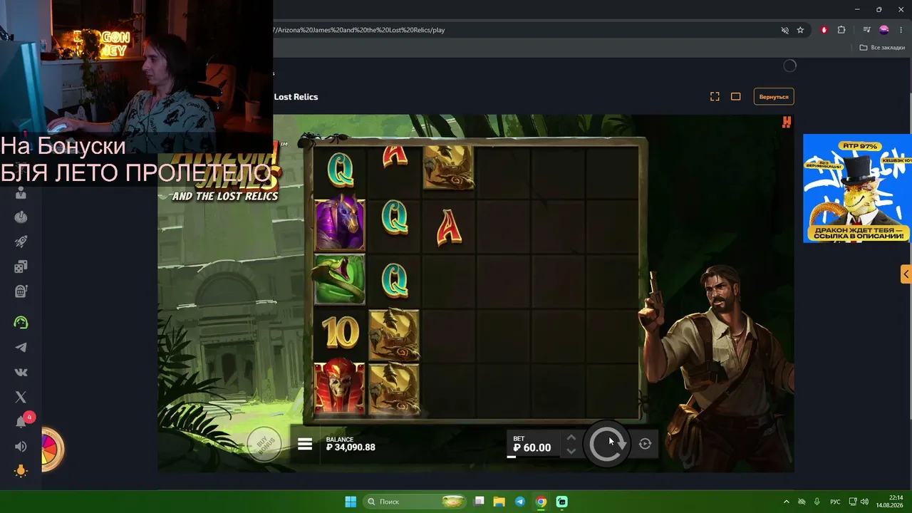Screen dimensions: 912x513
Task: Open the slot machine icon in sidebar
Action: coord(21,291)
